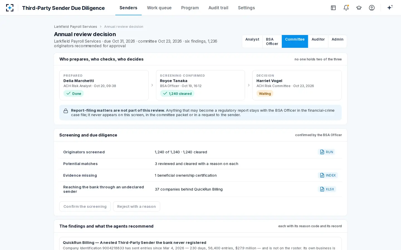Switch to the Program tab
Image resolution: width=401 pixels, height=250 pixels.
(x=190, y=8)
